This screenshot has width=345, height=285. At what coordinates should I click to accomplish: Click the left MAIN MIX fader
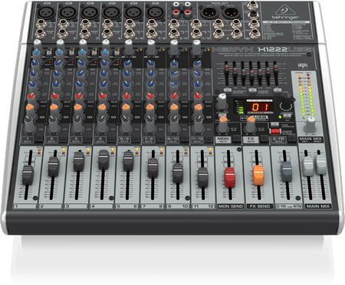[x=307, y=165]
